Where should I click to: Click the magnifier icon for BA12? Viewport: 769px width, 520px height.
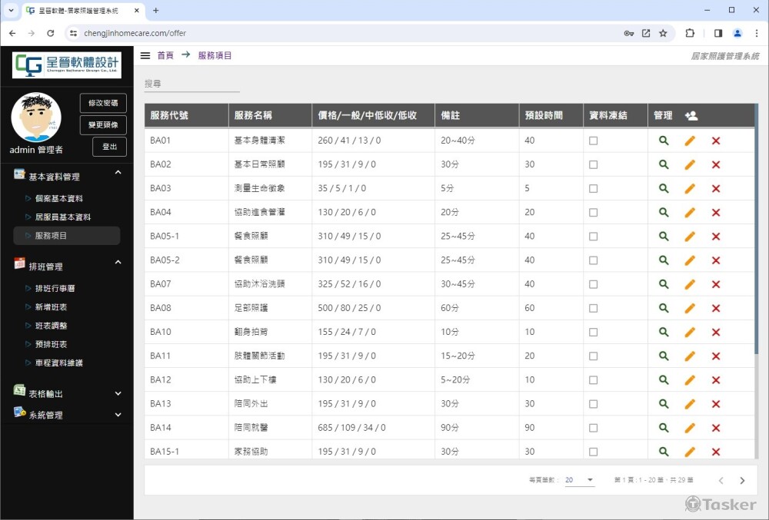(x=664, y=379)
